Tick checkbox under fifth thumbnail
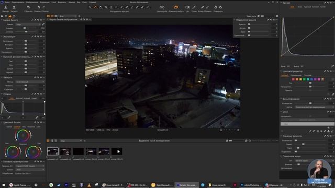The width and height of the screenshot is (335, 188). click(98, 157)
